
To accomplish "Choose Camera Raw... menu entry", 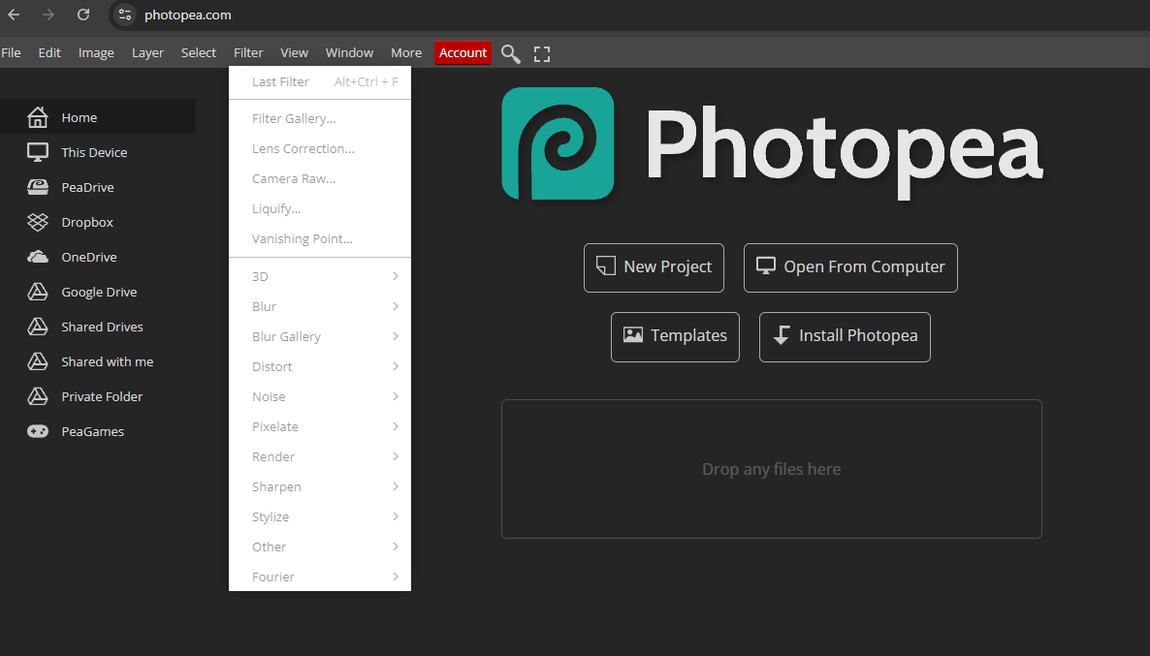I will coord(320,179).
